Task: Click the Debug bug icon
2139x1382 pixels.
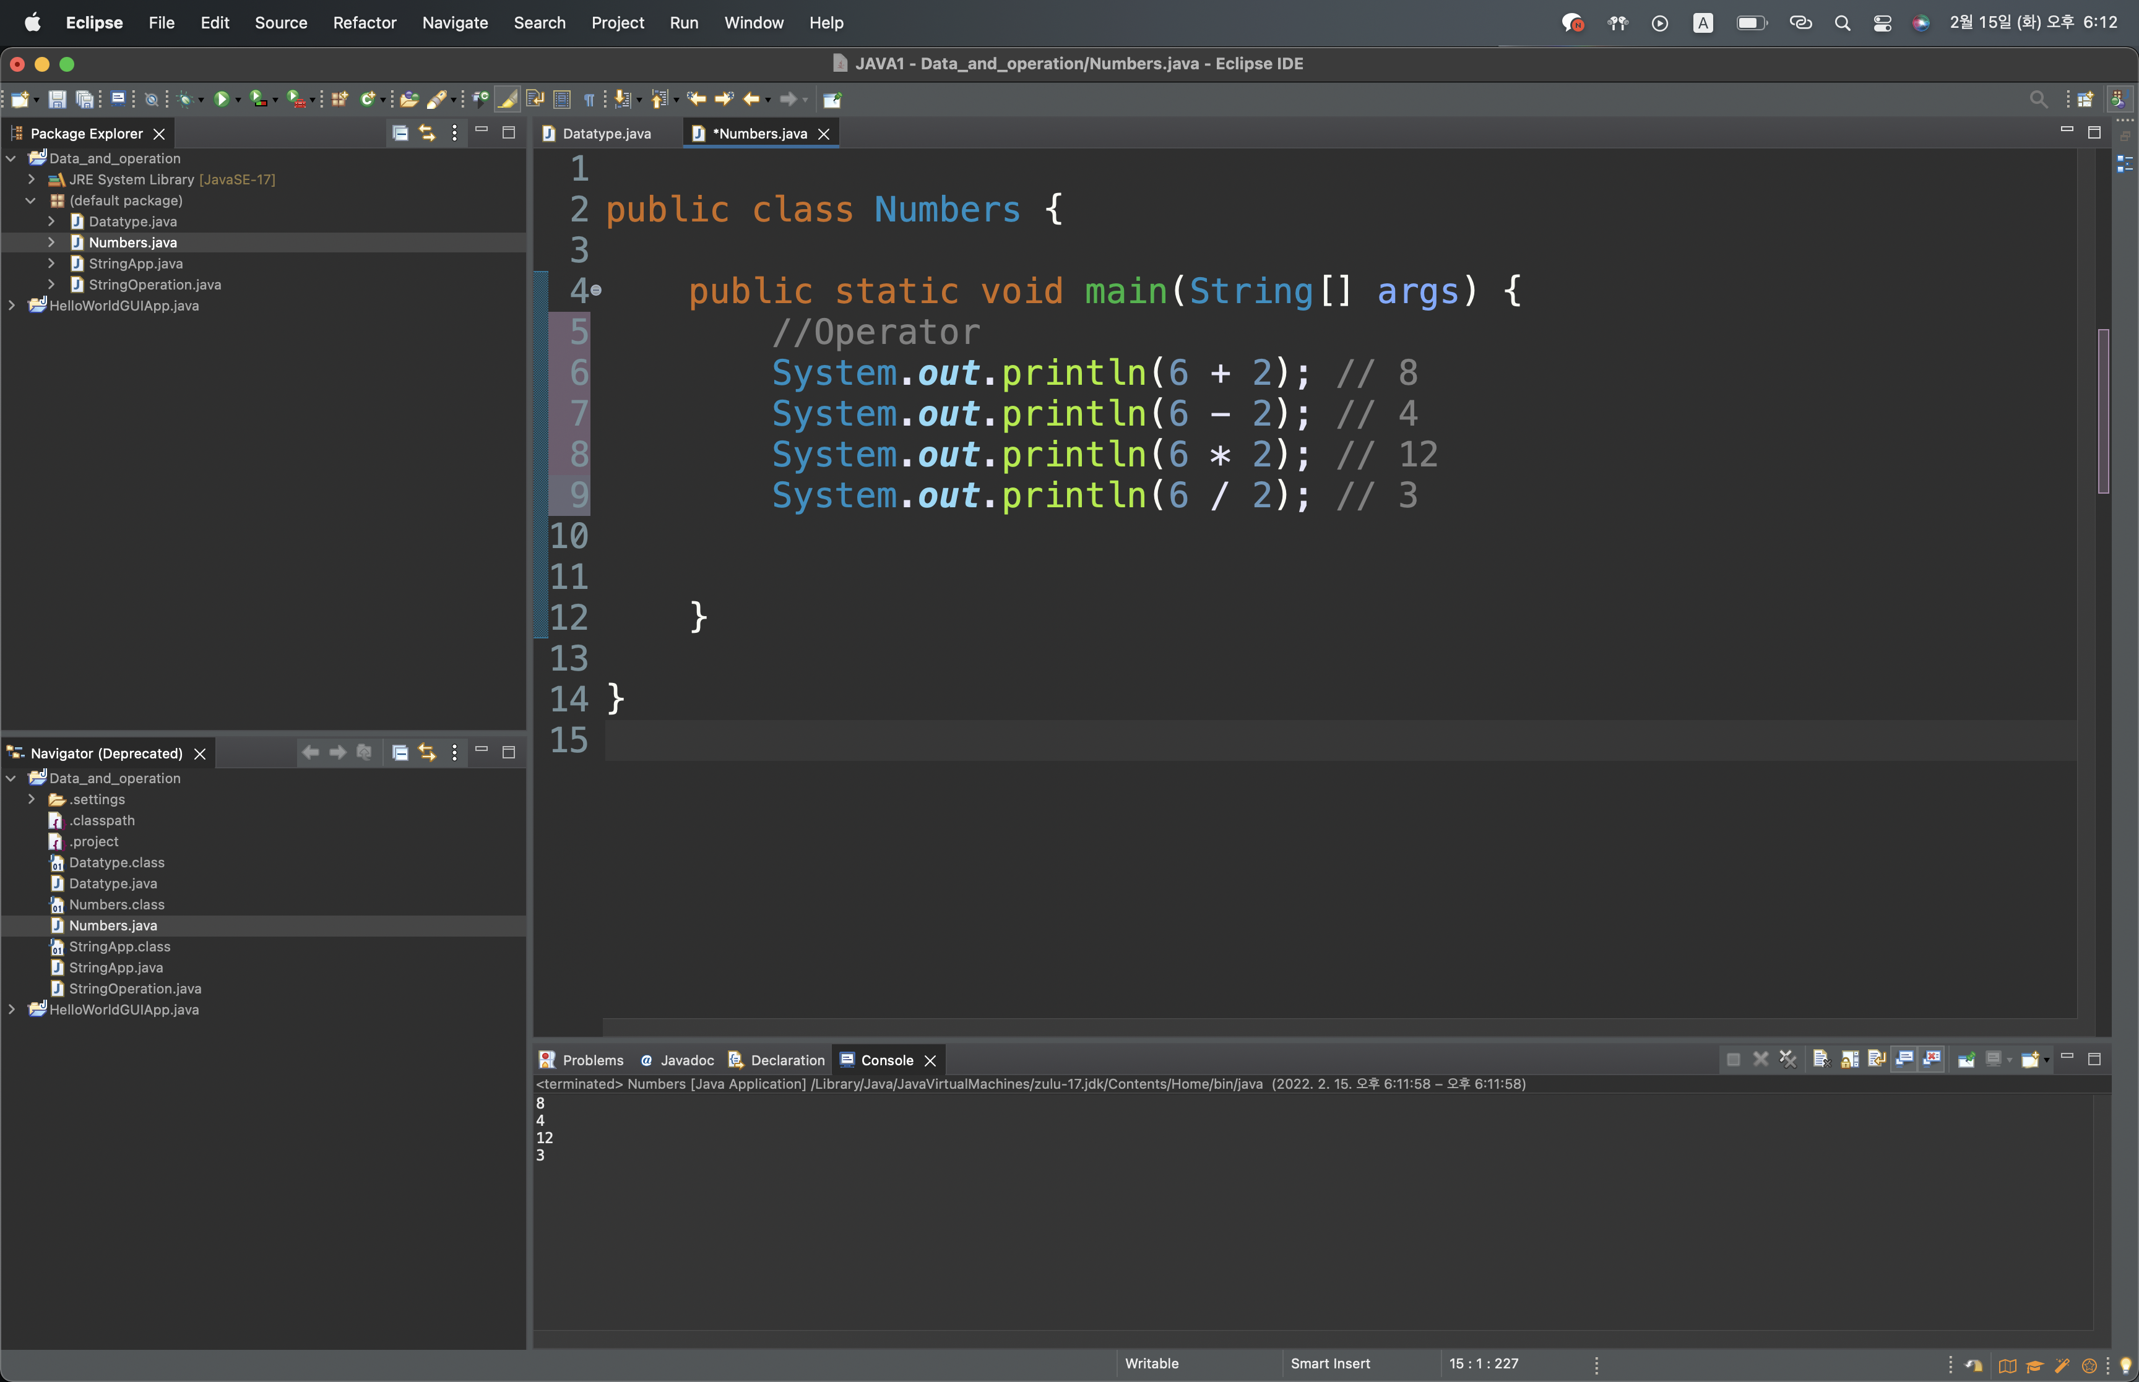Action: tap(184, 100)
